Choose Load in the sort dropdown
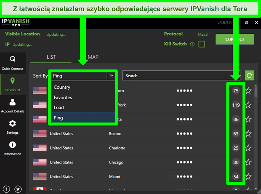This screenshot has height=194, width=261. 83,108
